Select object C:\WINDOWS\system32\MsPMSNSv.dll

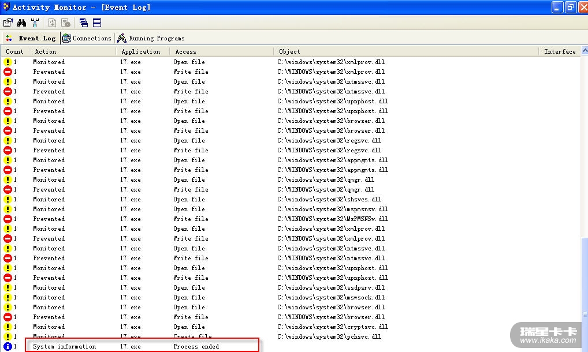tap(333, 219)
